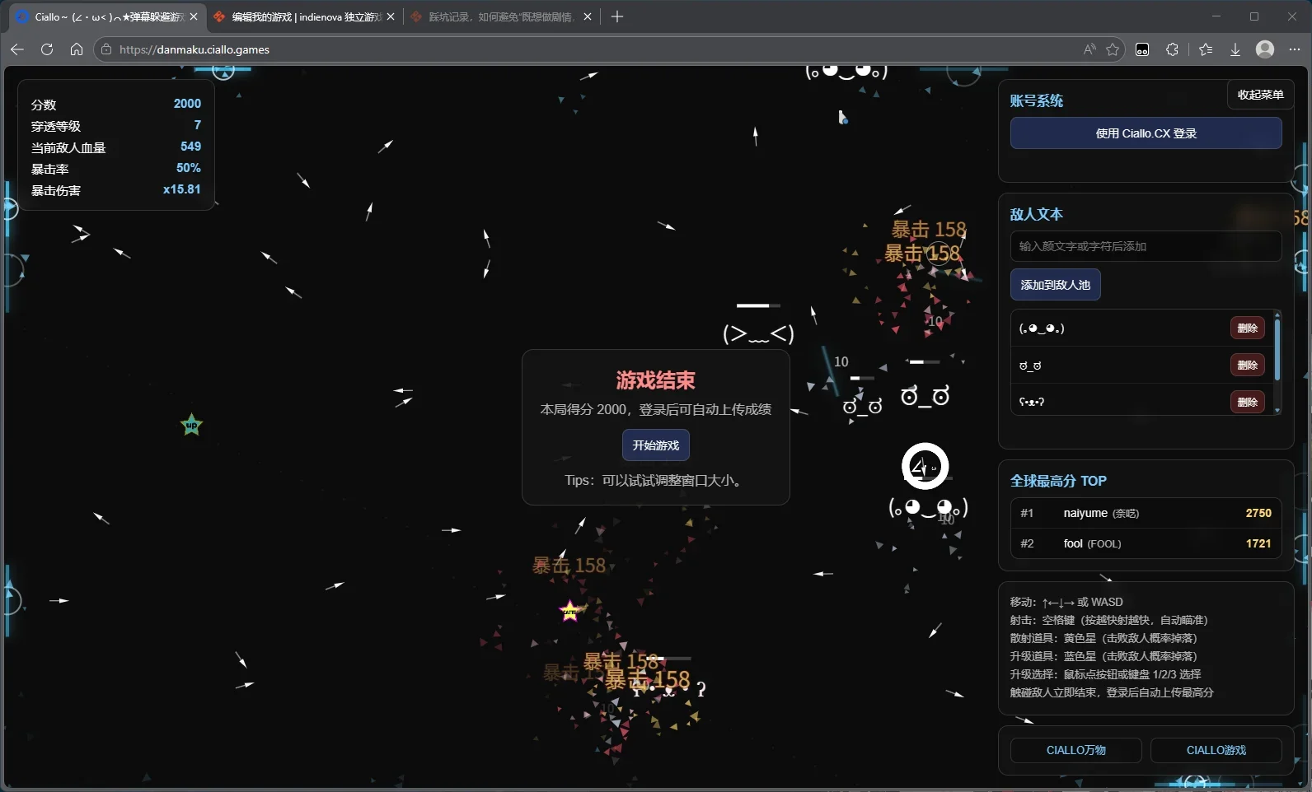This screenshot has width=1312, height=792.
Task: Click the 暴击伤害 x15.81 stat
Action: pyautogui.click(x=116, y=190)
